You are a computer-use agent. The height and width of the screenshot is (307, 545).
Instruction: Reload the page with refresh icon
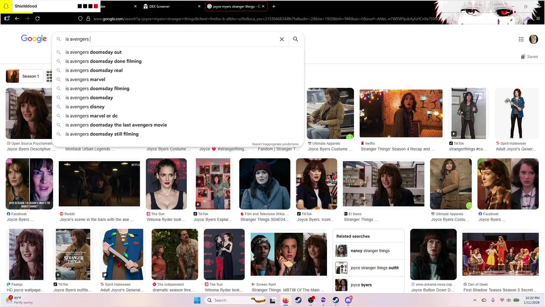click(37, 19)
